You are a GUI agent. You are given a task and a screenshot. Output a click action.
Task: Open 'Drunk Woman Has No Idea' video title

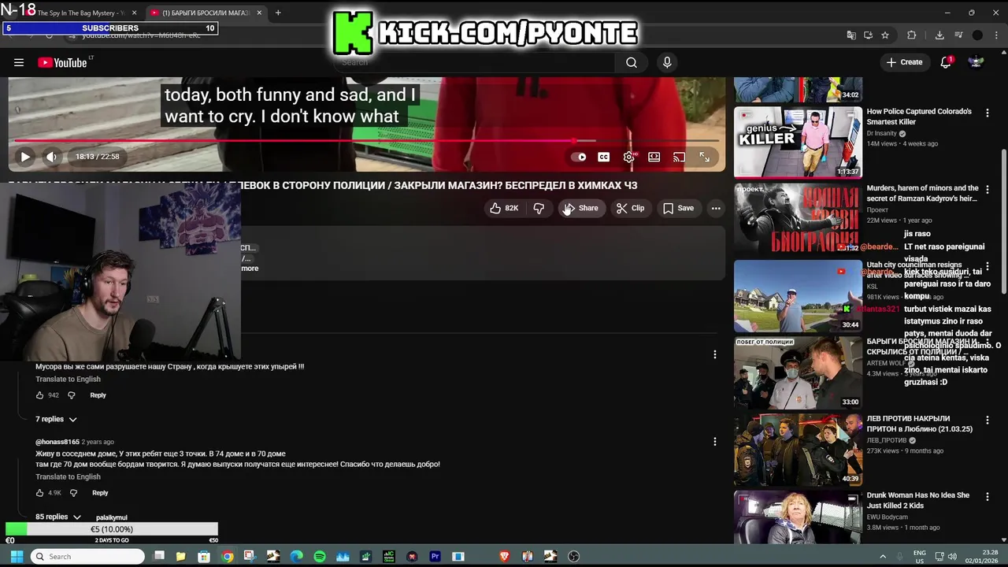point(918,500)
